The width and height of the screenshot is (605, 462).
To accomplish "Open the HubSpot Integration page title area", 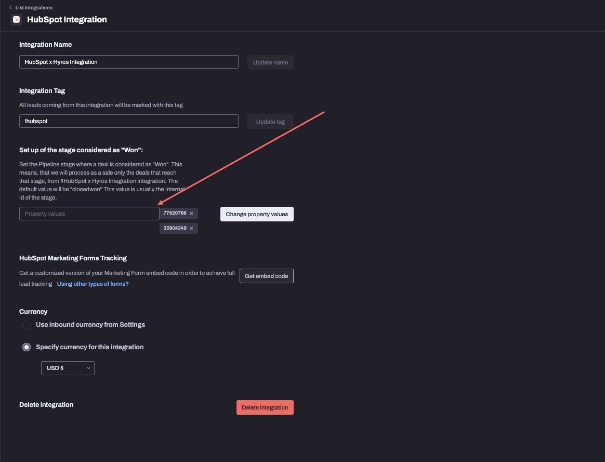I will coord(67,19).
